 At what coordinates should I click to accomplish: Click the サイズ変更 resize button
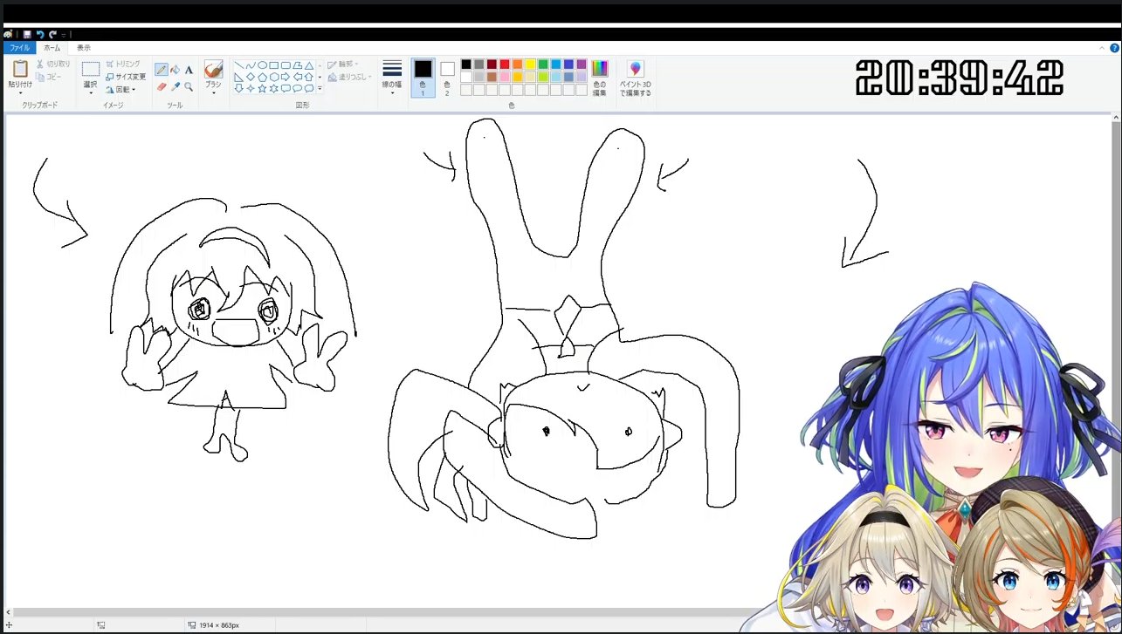pyautogui.click(x=126, y=77)
